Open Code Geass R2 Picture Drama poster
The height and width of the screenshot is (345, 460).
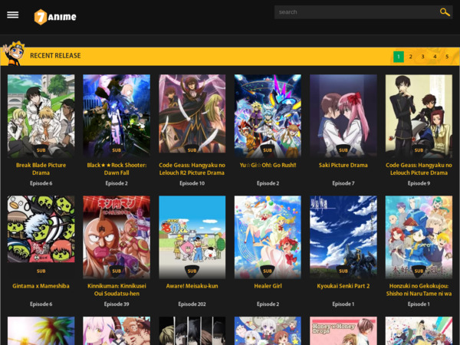192,113
